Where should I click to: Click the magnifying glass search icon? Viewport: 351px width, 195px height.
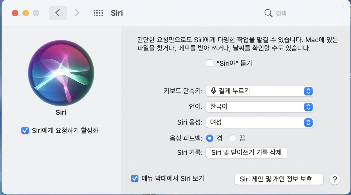pos(268,13)
